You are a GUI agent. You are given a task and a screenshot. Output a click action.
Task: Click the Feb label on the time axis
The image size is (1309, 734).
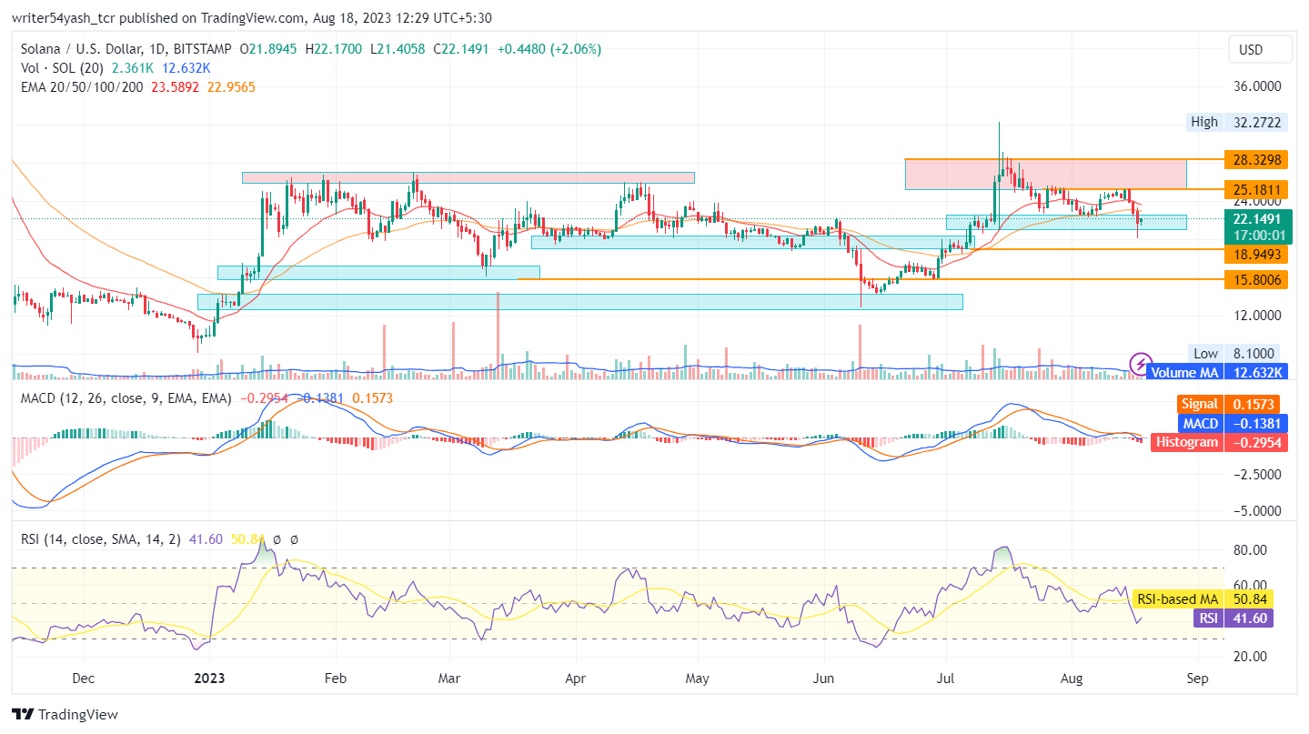pyautogui.click(x=336, y=679)
